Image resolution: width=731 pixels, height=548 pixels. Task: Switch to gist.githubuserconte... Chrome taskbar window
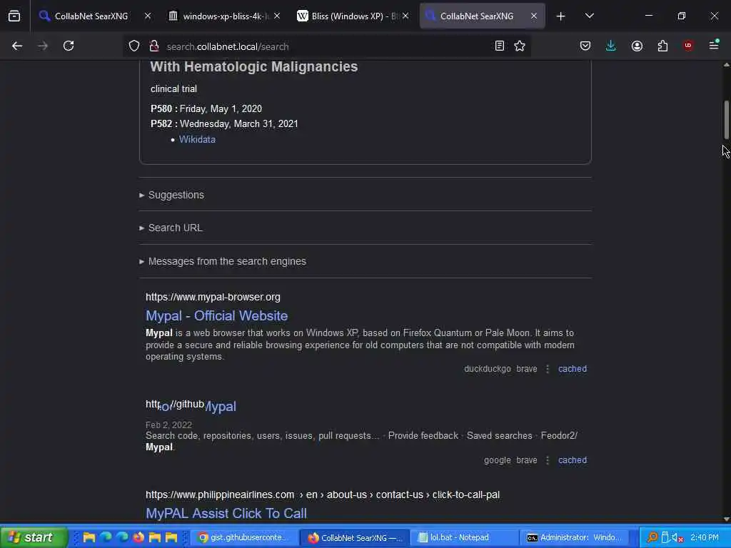(243, 537)
